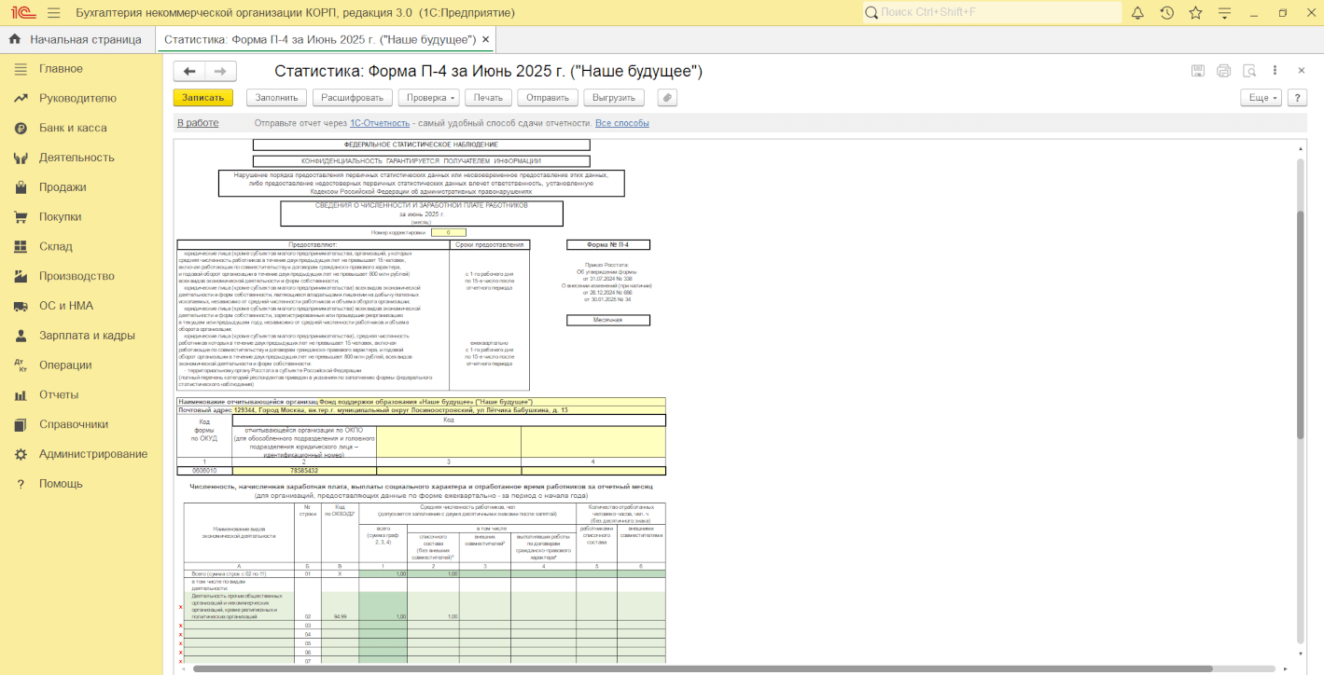Delete row 05 with red x

(180, 643)
